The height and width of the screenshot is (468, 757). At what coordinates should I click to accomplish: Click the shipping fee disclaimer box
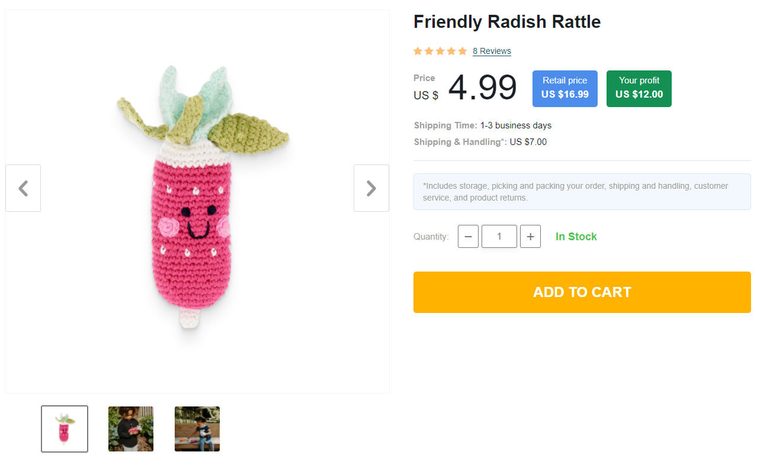tap(582, 191)
